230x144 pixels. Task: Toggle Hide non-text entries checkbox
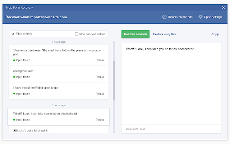pyautogui.click(x=77, y=34)
